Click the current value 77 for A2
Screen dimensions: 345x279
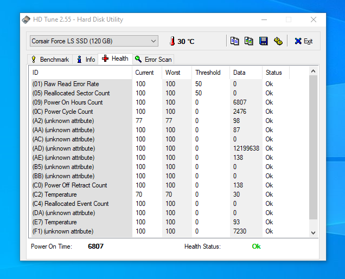click(139, 121)
